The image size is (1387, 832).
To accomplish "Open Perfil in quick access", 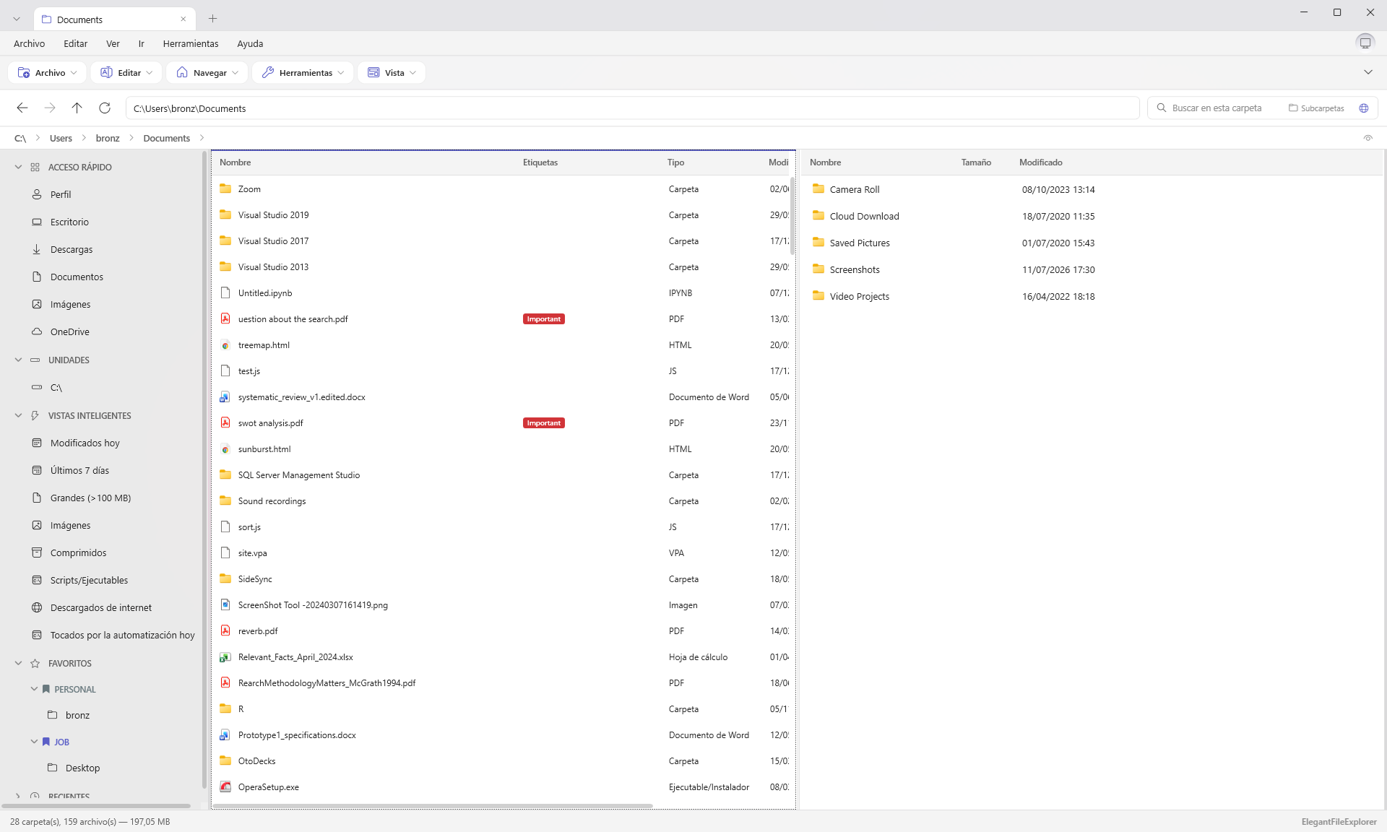I will 61,194.
